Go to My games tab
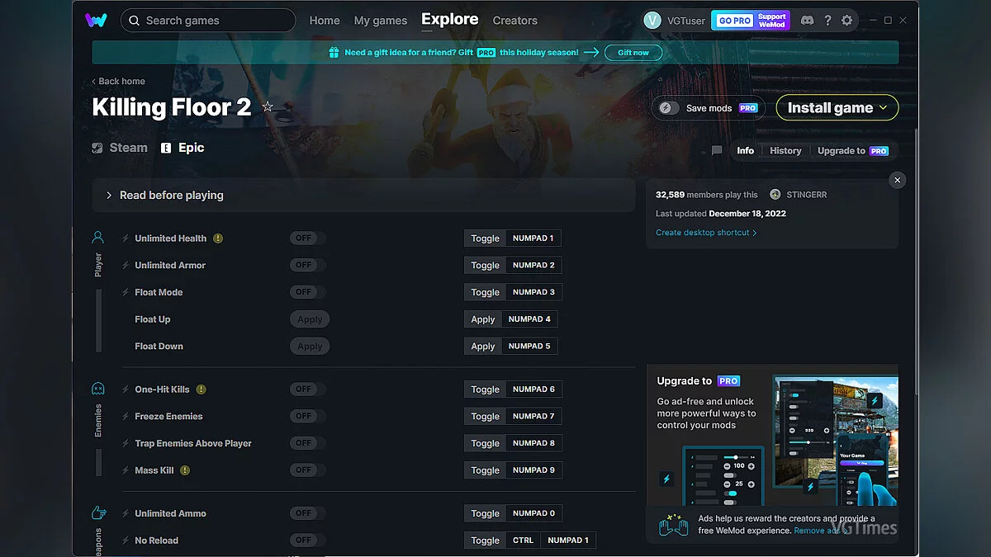Screen dimensions: 991x557 pos(381,21)
